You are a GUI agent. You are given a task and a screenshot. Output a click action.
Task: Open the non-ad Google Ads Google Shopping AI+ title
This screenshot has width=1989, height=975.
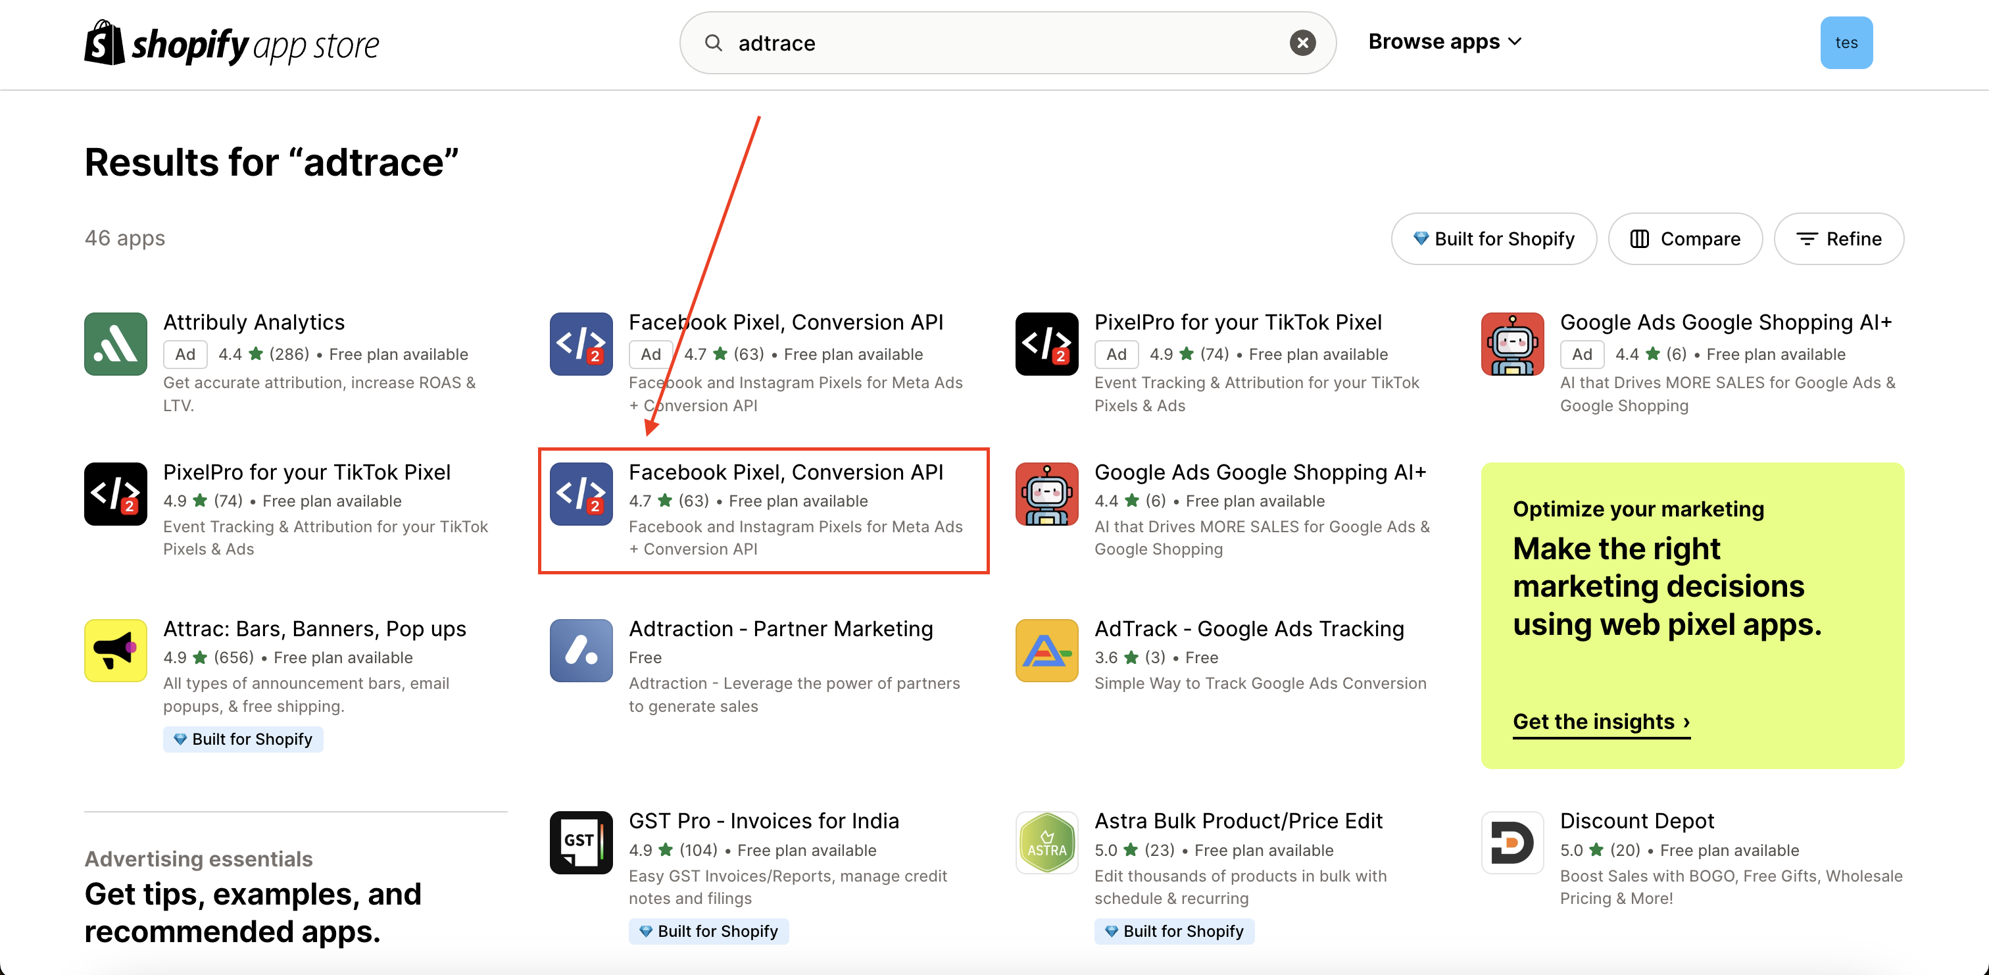point(1260,472)
